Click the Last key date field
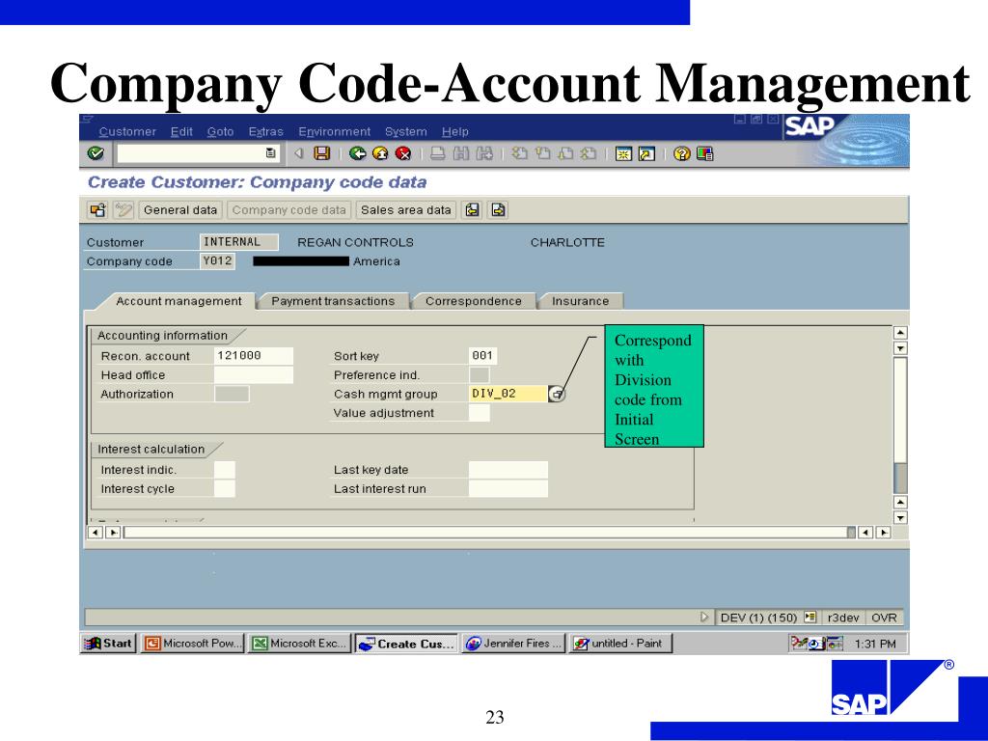The width and height of the screenshot is (988, 741). [508, 470]
